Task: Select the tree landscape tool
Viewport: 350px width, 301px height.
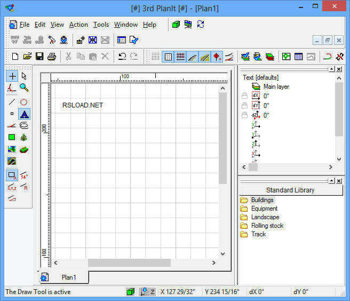Action: click(x=24, y=137)
